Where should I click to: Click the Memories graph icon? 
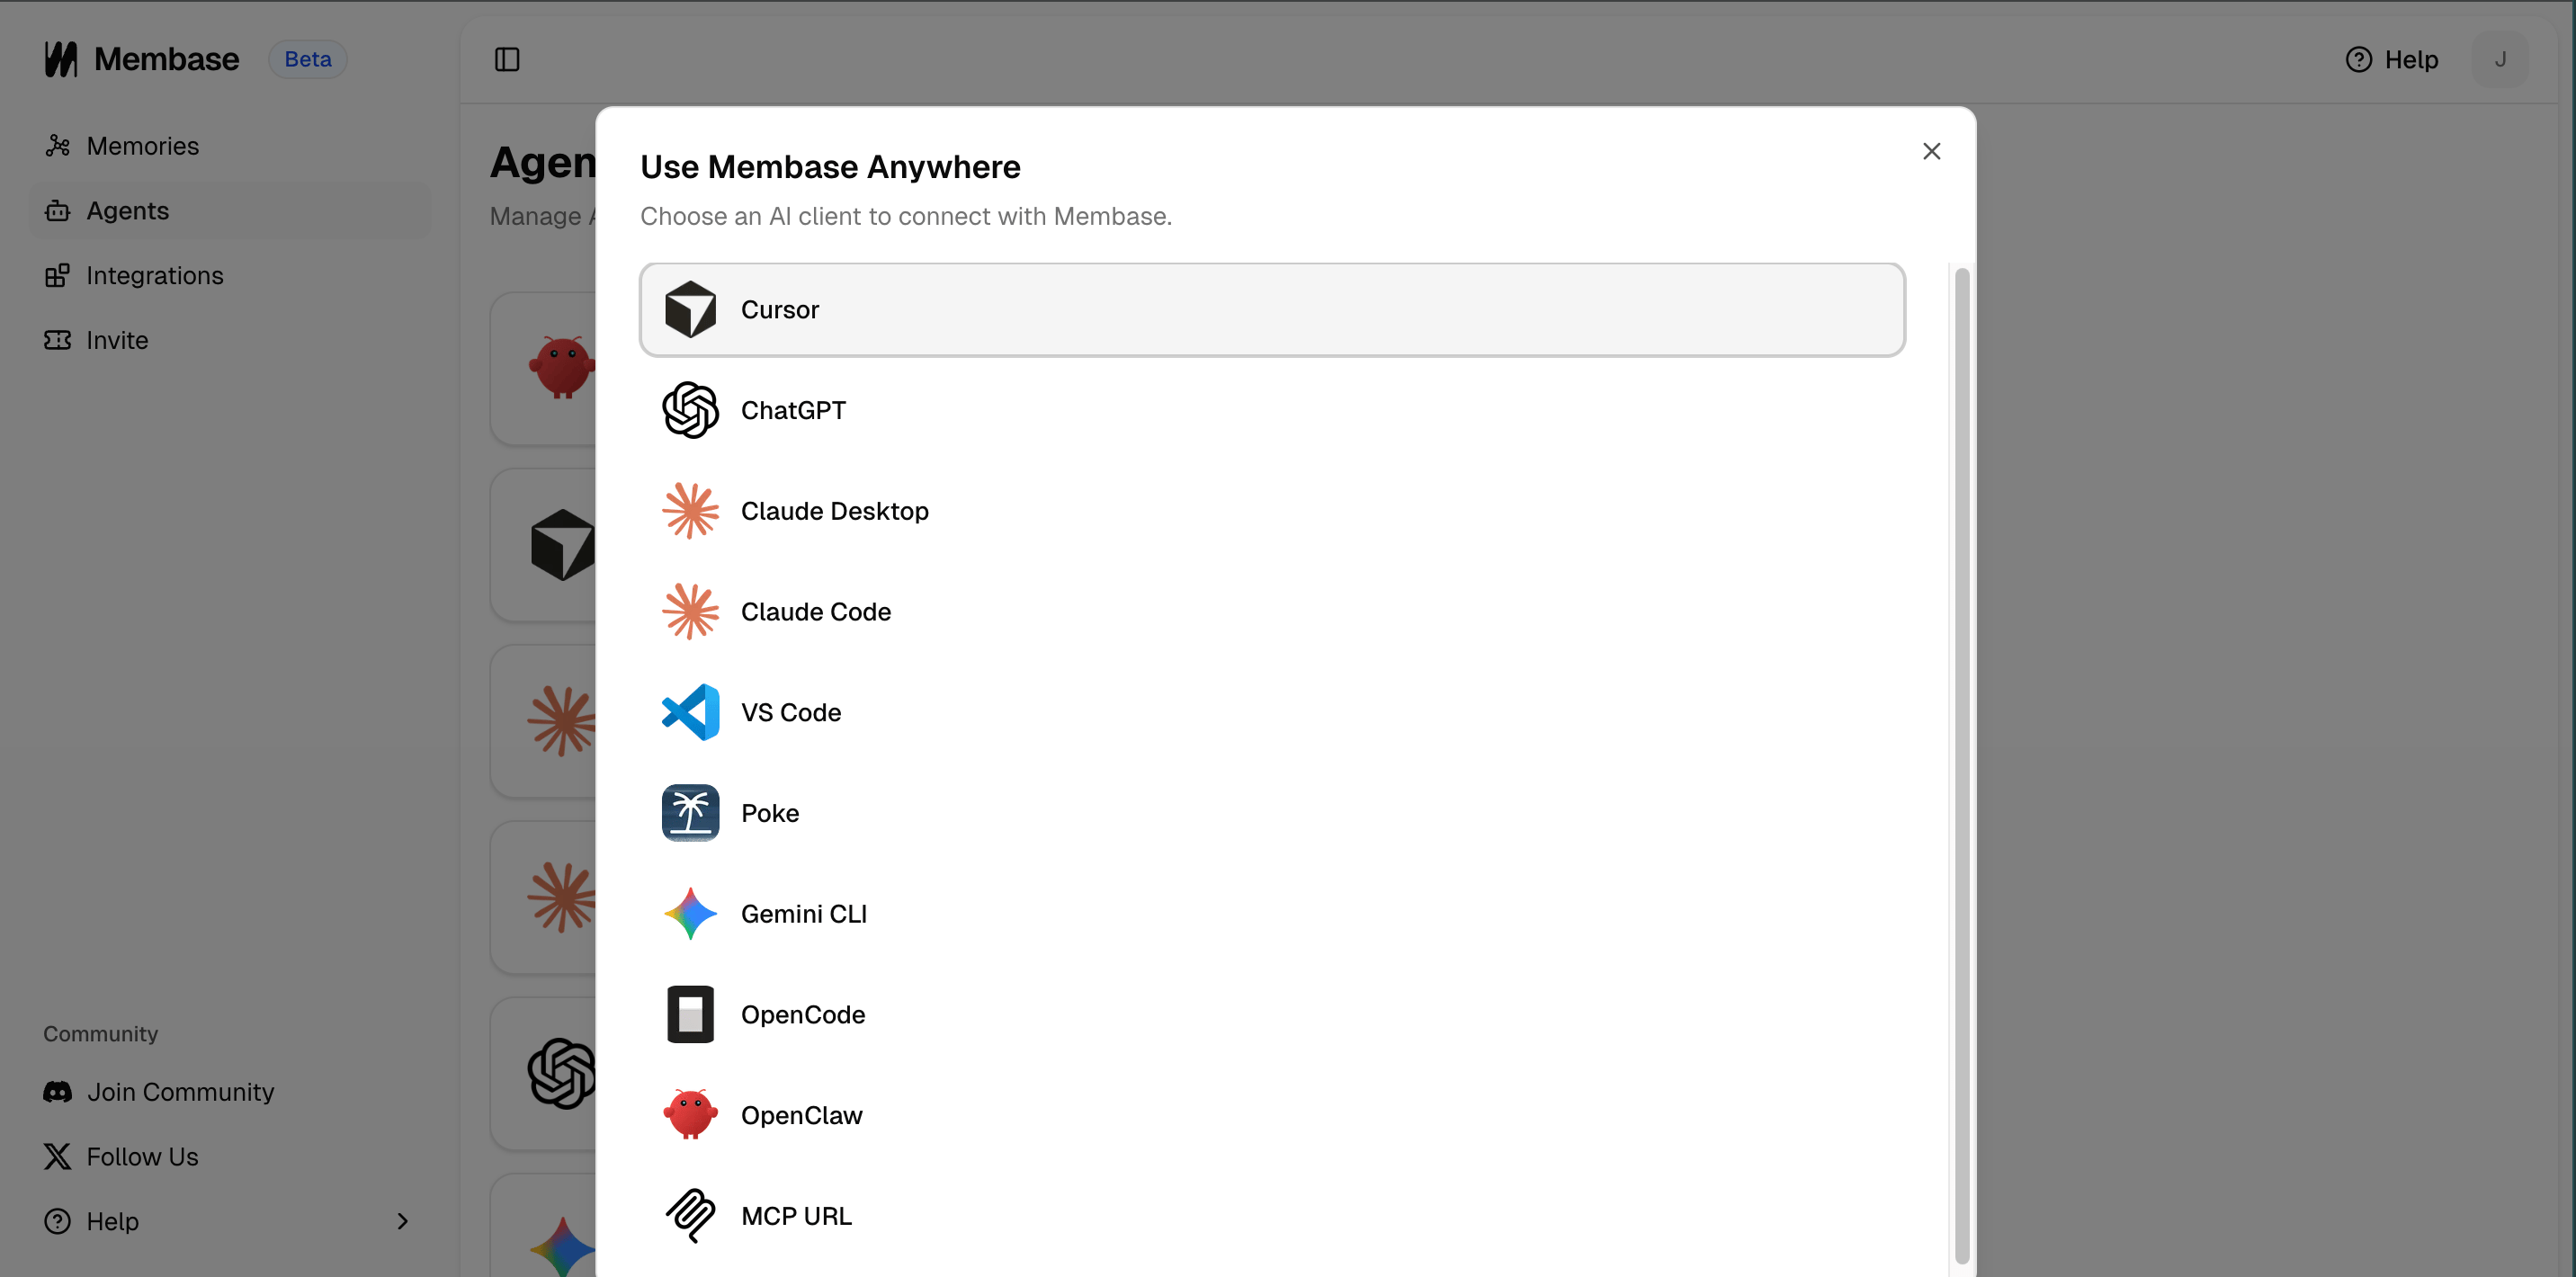pyautogui.click(x=58, y=146)
